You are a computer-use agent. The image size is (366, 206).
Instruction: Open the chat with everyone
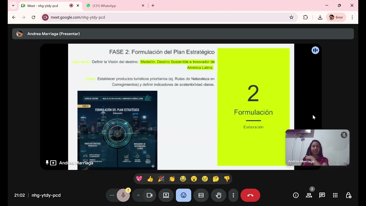click(322, 195)
